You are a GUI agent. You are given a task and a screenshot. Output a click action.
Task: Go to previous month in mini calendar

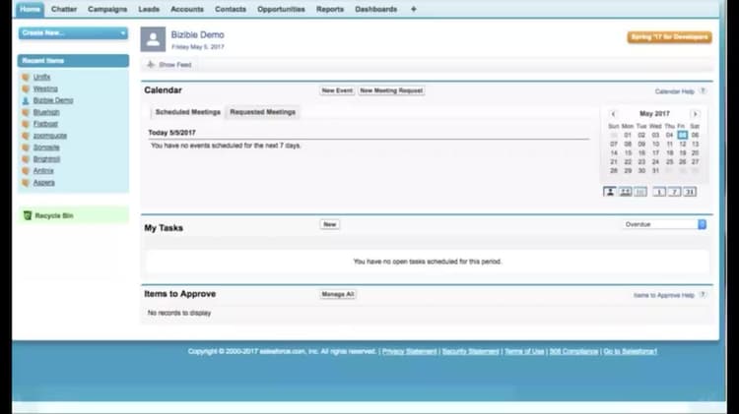tap(613, 114)
